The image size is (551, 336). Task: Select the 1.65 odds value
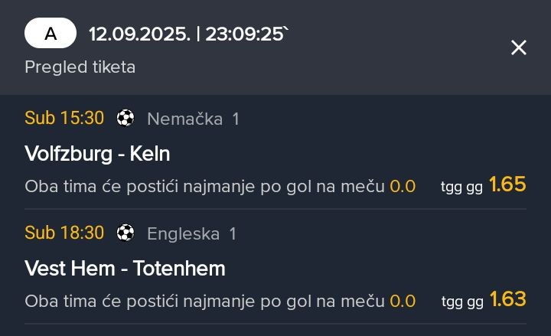click(507, 184)
